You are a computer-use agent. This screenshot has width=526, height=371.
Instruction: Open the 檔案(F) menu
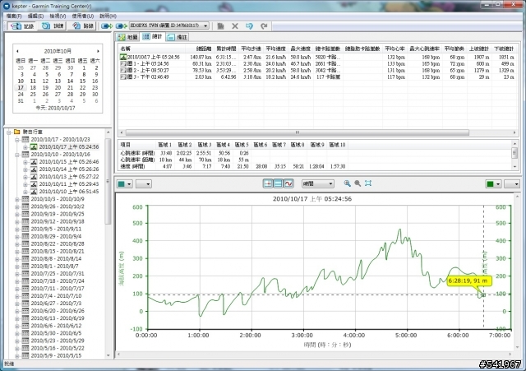(14, 16)
